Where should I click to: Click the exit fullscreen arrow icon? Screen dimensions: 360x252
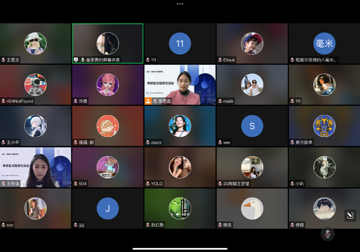350,216
